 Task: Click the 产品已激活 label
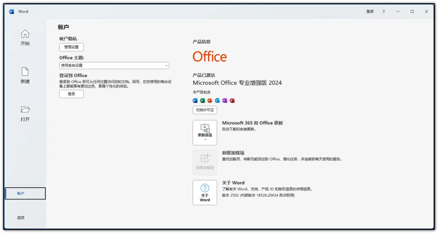204,75
